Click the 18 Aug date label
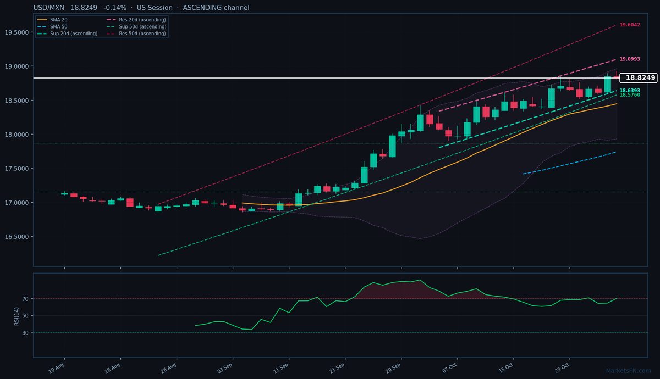This screenshot has height=379, width=660. [x=112, y=367]
